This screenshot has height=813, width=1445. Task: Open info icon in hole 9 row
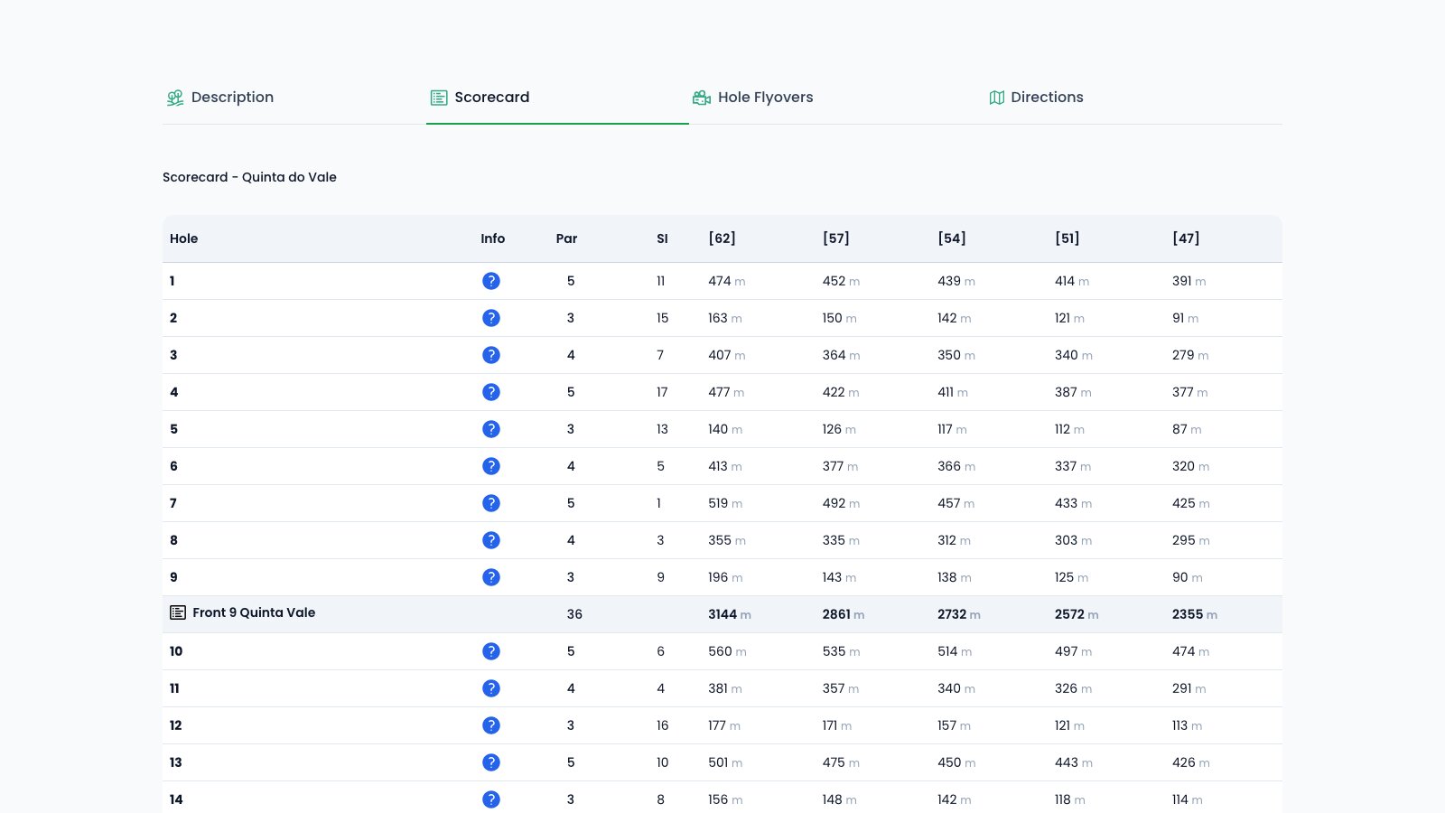491,577
